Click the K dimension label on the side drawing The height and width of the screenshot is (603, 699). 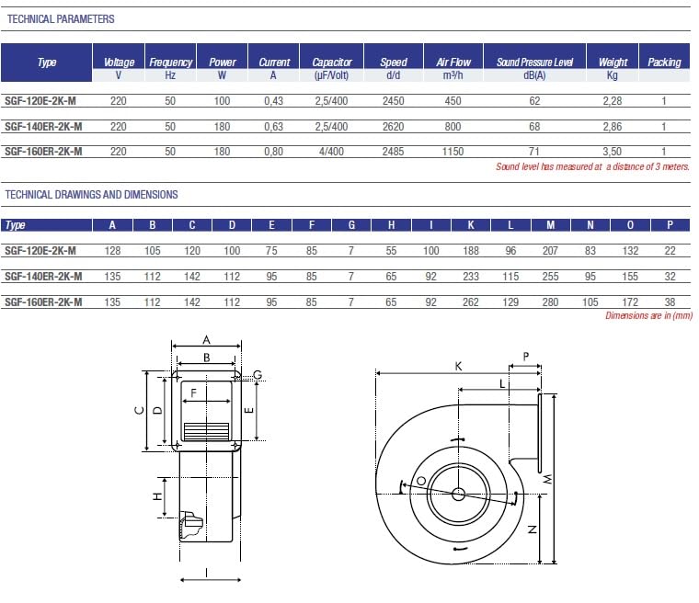458,367
